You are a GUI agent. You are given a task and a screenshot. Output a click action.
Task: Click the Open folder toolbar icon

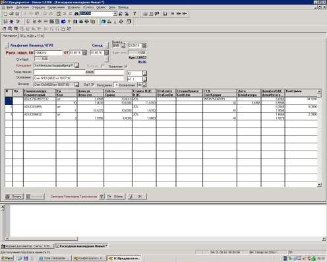pos(11,14)
